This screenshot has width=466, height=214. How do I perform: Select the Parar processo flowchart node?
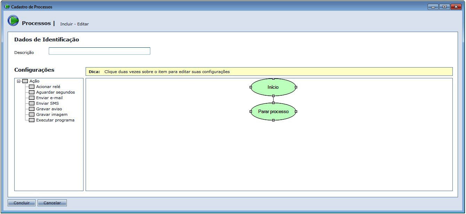(273, 112)
